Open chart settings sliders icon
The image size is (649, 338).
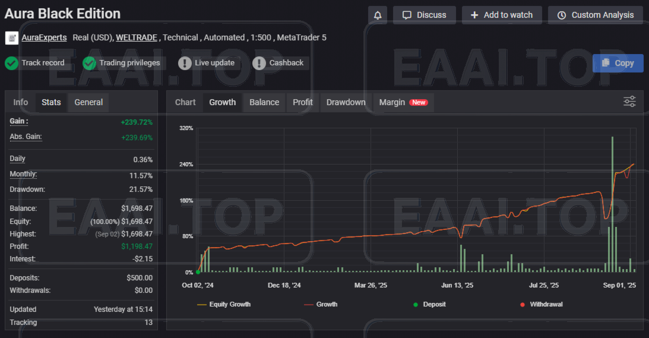tap(629, 102)
